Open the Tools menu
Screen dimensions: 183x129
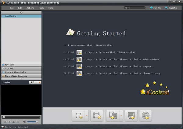[x=41, y=8]
